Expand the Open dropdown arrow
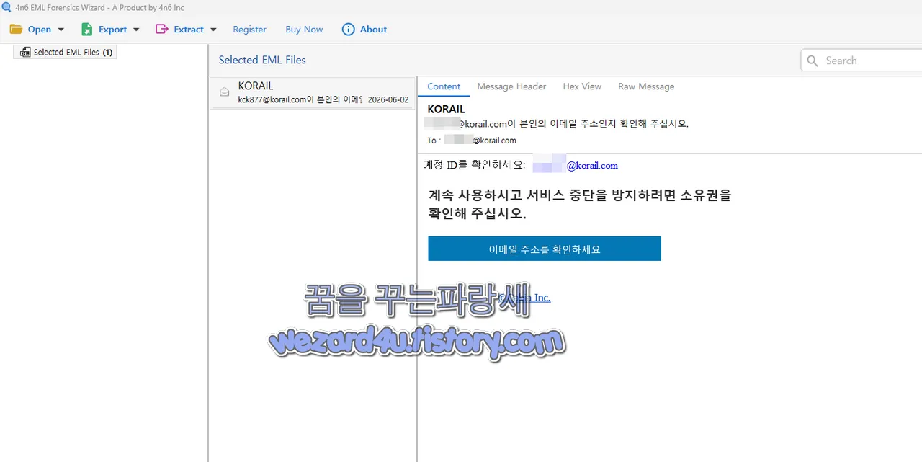 coord(61,30)
